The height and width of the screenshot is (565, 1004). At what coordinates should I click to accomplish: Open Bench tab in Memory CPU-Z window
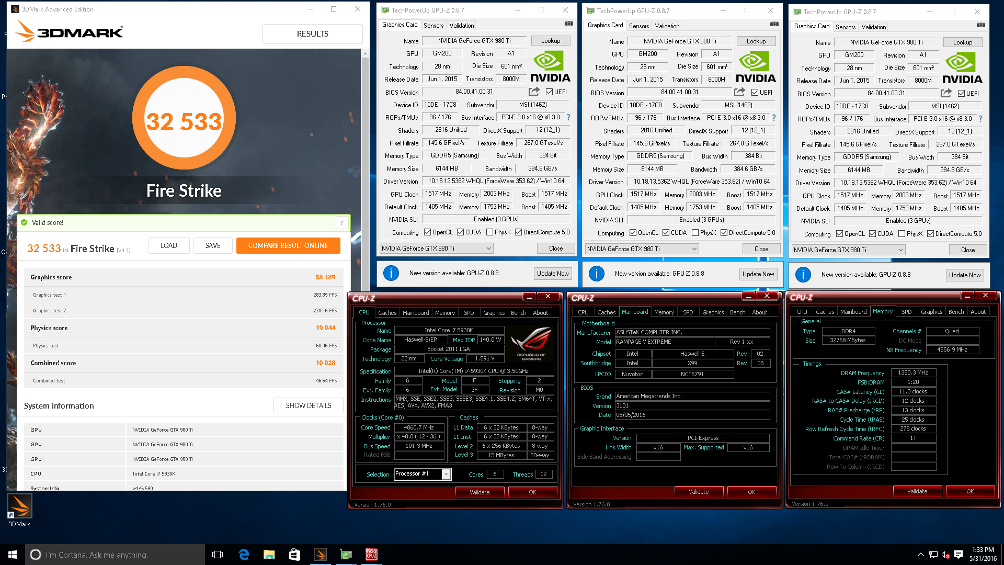(956, 312)
